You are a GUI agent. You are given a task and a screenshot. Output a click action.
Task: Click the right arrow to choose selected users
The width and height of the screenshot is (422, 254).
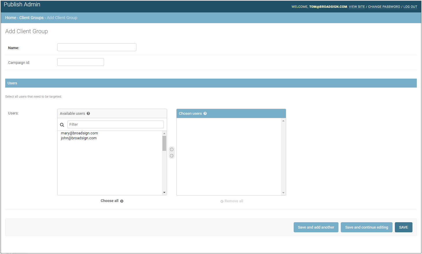pyautogui.click(x=172, y=149)
